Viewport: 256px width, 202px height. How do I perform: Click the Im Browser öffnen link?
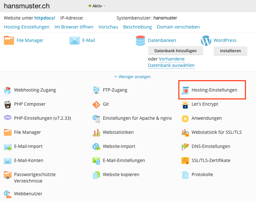tap(74, 27)
